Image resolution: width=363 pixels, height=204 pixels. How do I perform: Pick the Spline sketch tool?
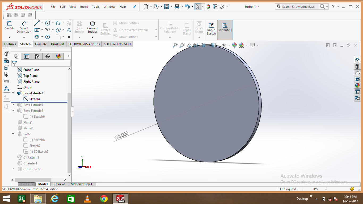[58, 23]
